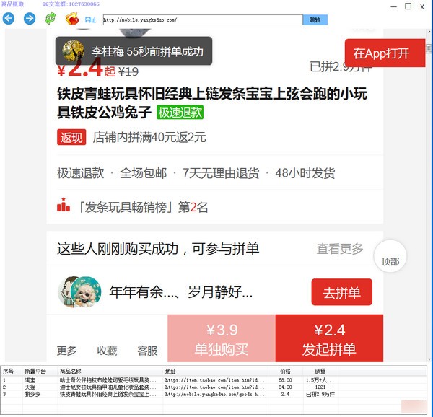
Task: Click the red 返现 cashback tag
Action: 71,137
